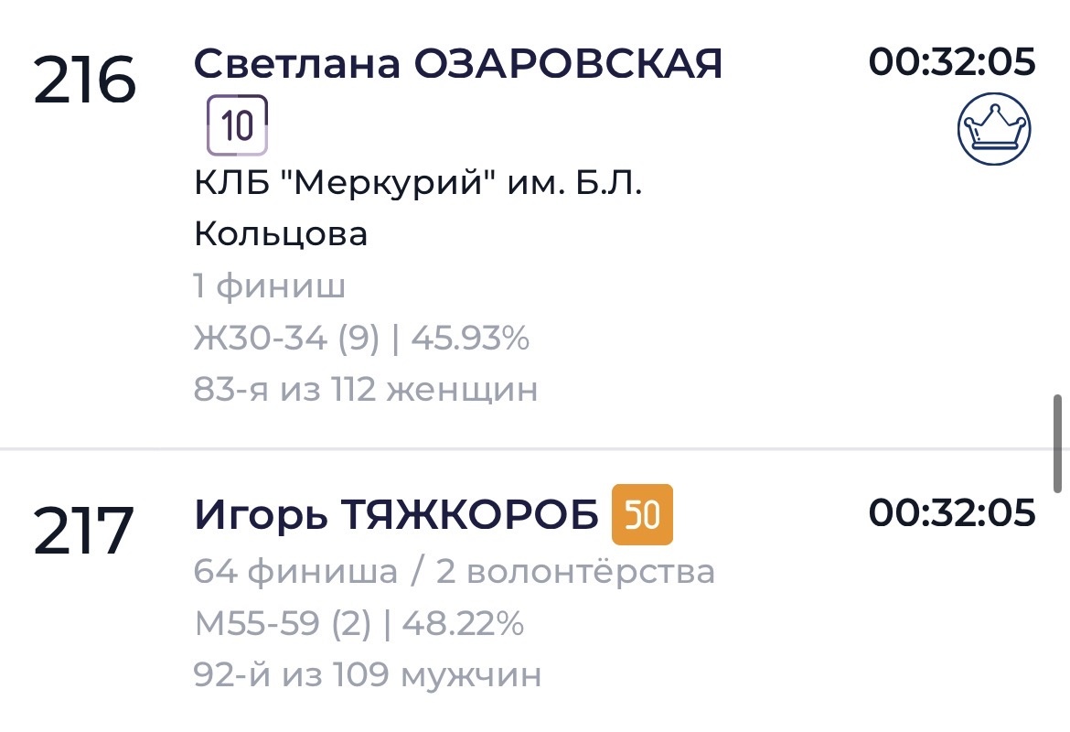Tap "92-й из 109 мужчин" ranking
Screen dimensions: 1070x732
368,676
